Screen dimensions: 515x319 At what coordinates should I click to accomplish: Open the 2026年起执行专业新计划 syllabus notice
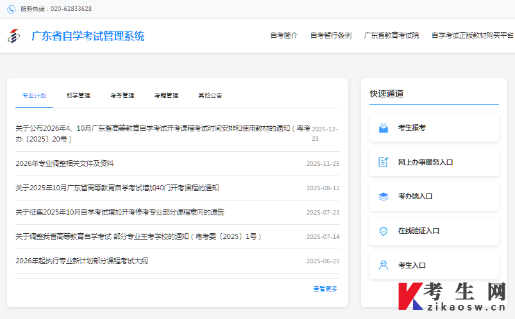(82, 261)
